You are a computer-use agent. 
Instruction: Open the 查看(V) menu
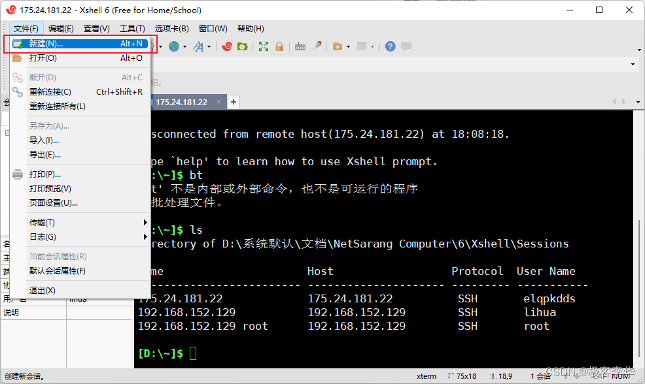tap(97, 28)
